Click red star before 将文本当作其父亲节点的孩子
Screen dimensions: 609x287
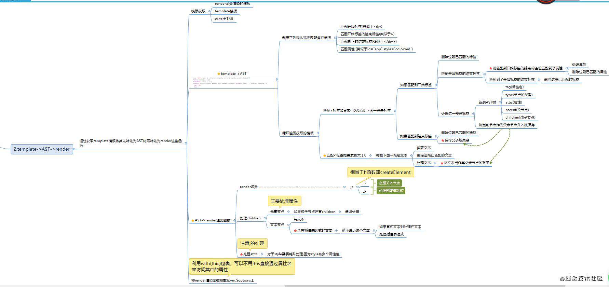[x=442, y=163]
